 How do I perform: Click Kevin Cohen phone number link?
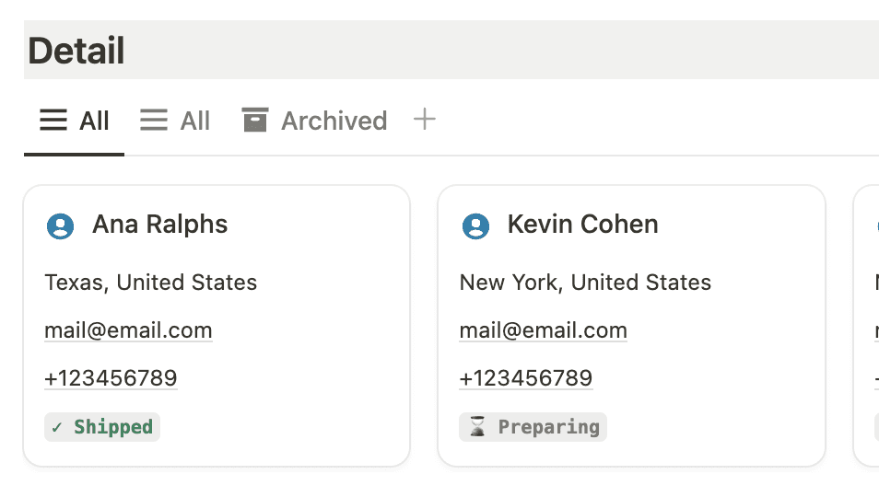526,378
